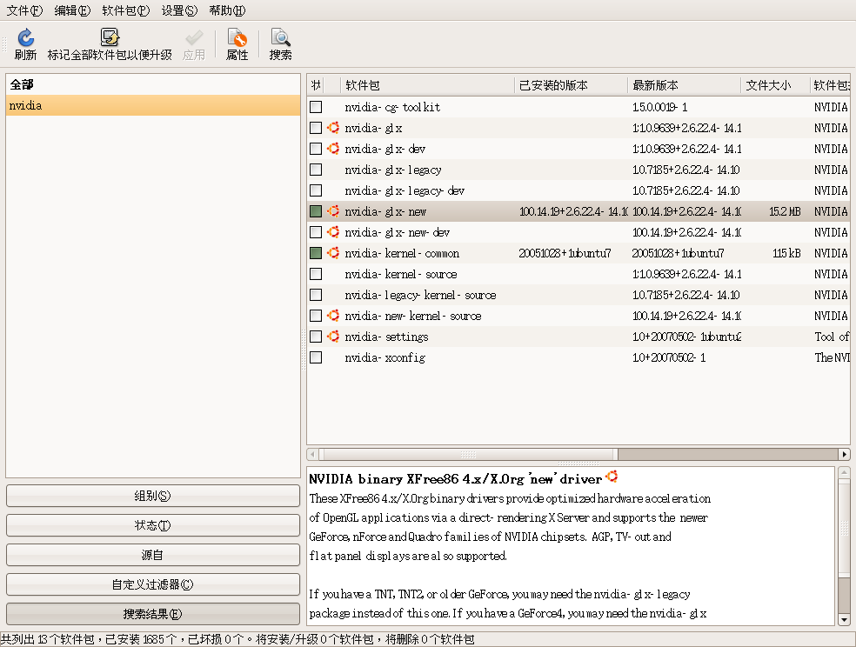This screenshot has height=647, width=856.
Task: Click Ubuntu support icon beside nvidia-settings
Action: click(333, 336)
